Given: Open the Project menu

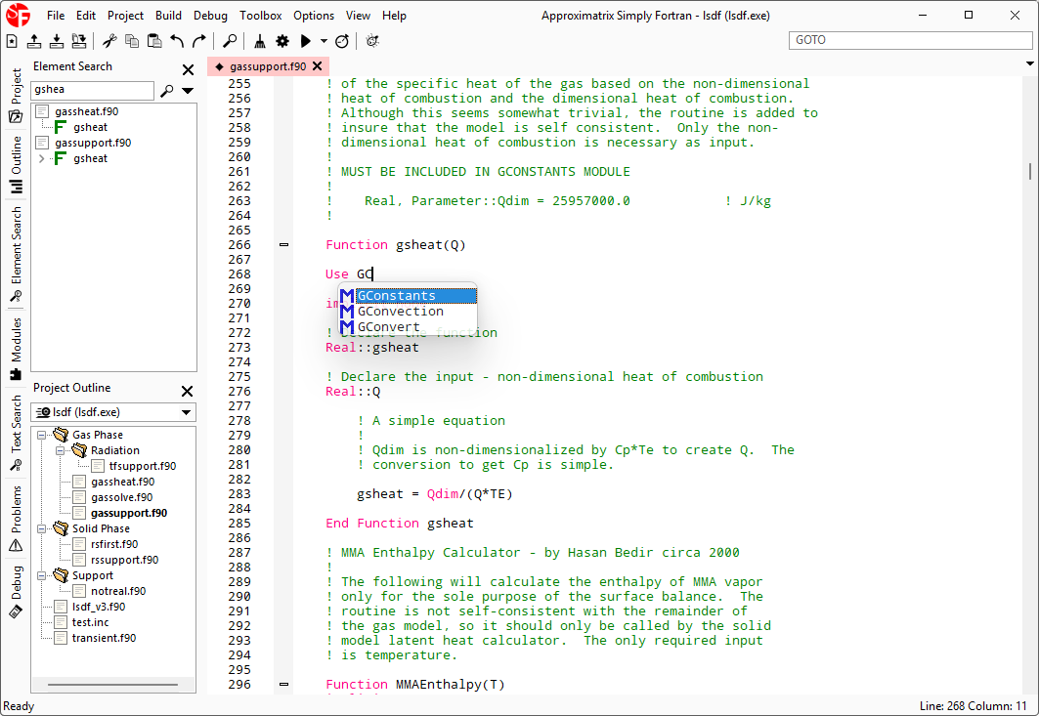Looking at the screenshot, I should click(125, 16).
